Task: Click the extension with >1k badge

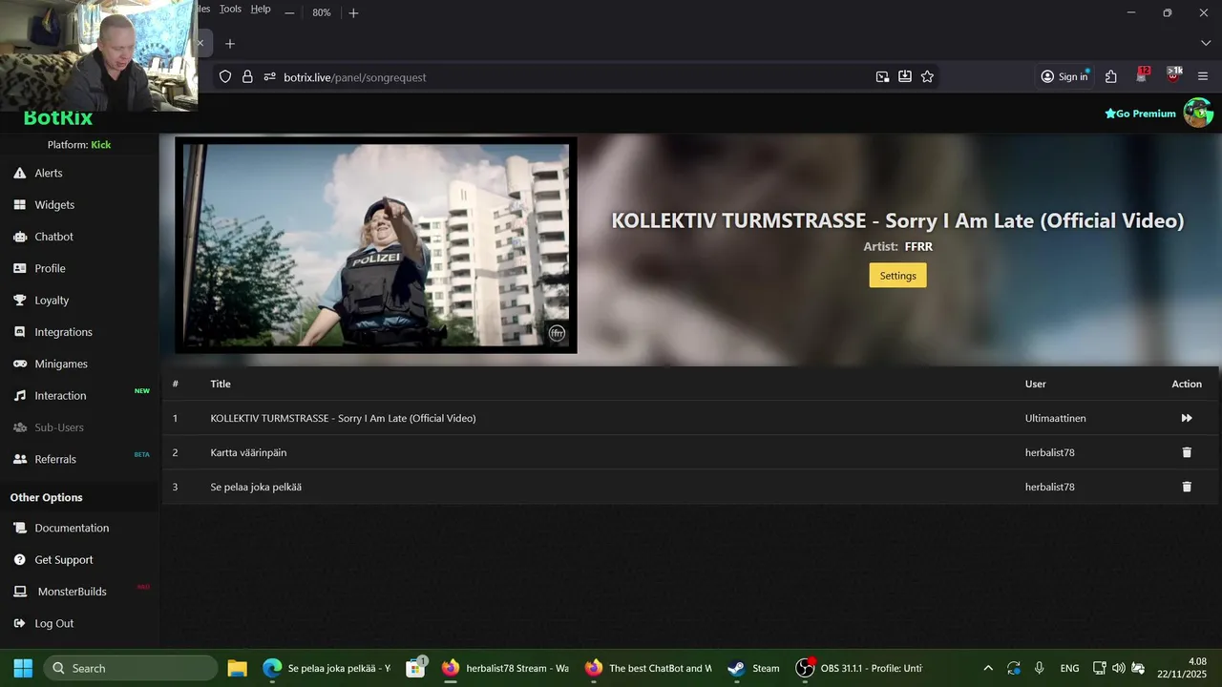Action: (1174, 75)
